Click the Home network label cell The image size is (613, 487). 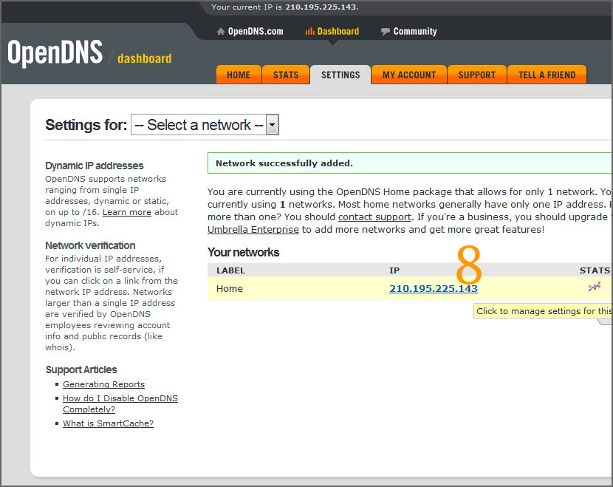230,289
